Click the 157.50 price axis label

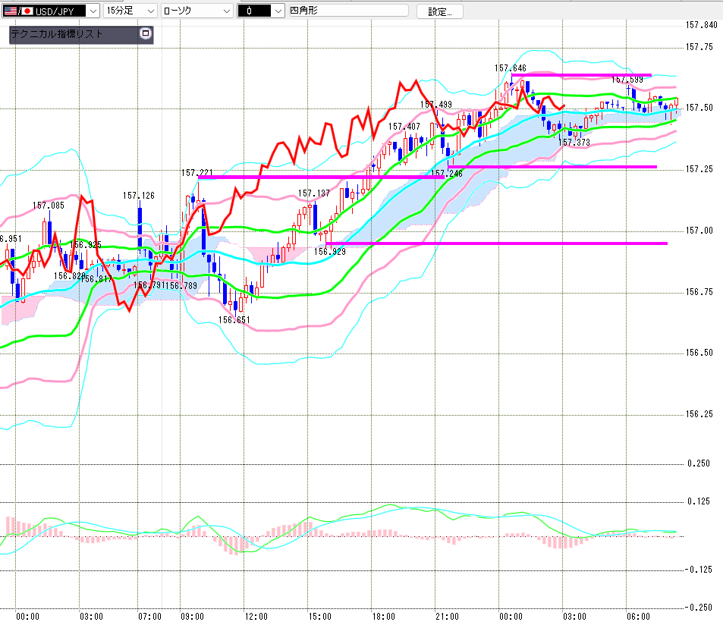point(699,108)
